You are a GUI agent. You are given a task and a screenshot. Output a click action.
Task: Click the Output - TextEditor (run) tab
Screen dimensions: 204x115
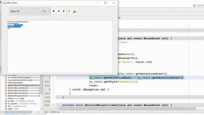coord(52,112)
